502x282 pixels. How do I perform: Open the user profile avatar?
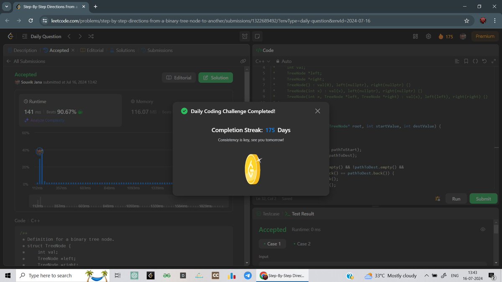pyautogui.click(x=463, y=36)
